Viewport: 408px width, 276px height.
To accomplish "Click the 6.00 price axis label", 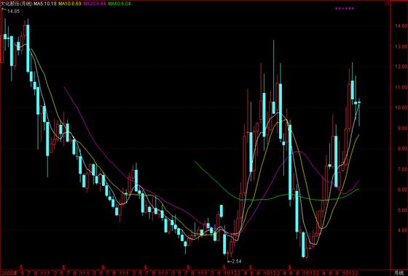I will 401,190.
